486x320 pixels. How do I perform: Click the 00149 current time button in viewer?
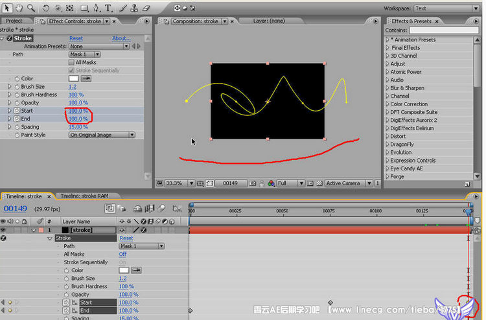pyautogui.click(x=230, y=183)
